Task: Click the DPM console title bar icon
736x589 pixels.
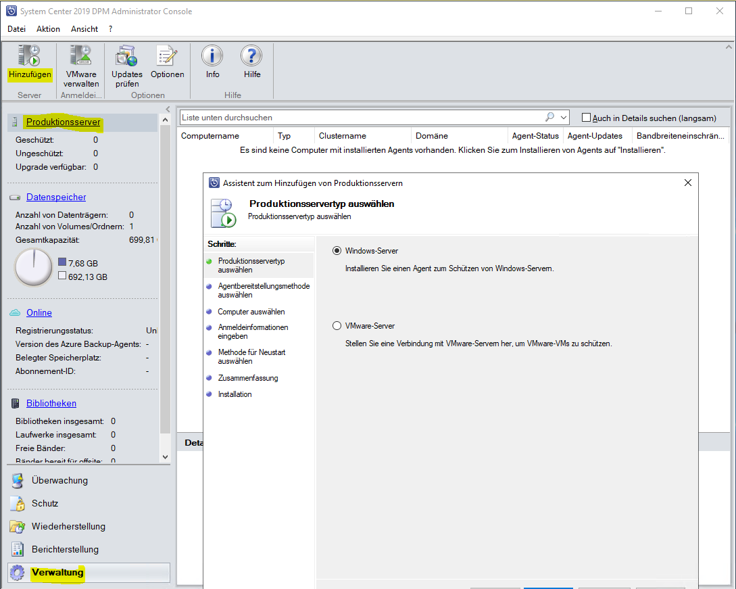Action: (11, 11)
